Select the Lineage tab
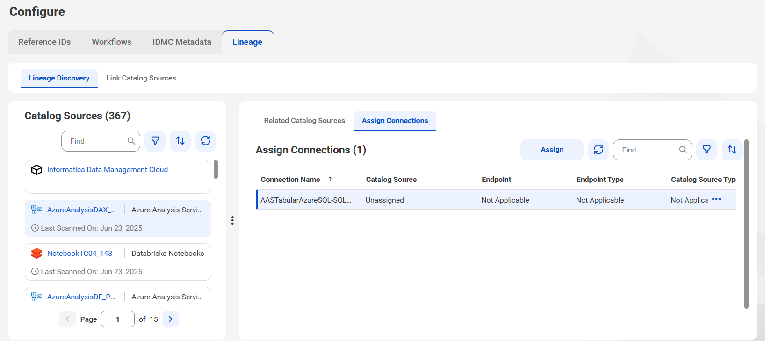This screenshot has width=765, height=341. click(x=247, y=42)
